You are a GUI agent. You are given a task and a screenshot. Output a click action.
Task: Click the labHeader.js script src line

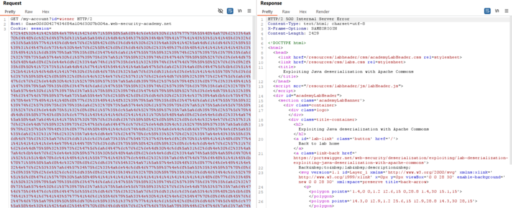pyautogui.click(x=338, y=86)
